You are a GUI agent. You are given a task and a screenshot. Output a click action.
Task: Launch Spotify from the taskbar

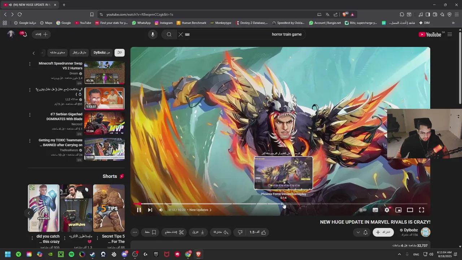71,254
